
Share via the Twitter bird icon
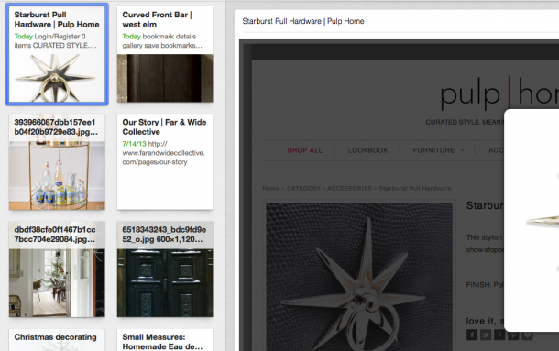point(486,335)
